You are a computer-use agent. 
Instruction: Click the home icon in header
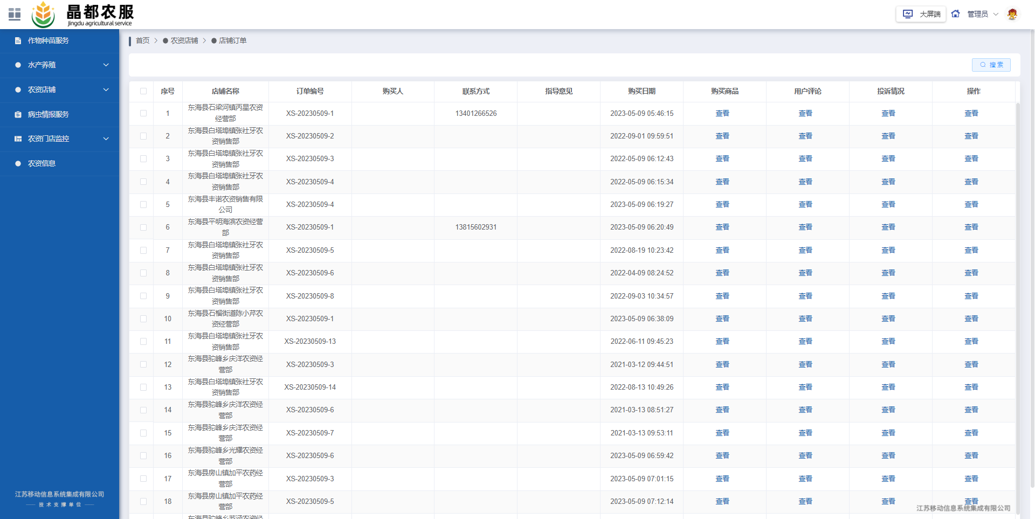click(955, 14)
